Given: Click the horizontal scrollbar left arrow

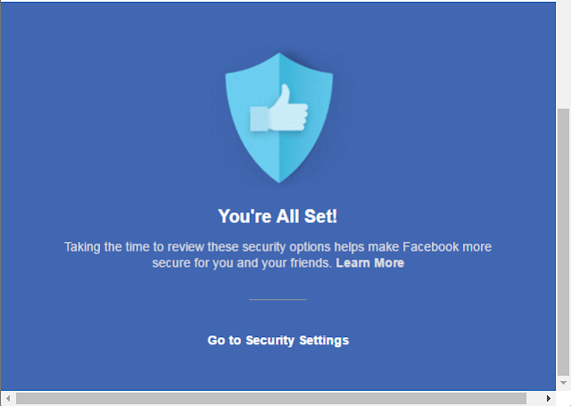Looking at the screenshot, I should [x=8, y=398].
